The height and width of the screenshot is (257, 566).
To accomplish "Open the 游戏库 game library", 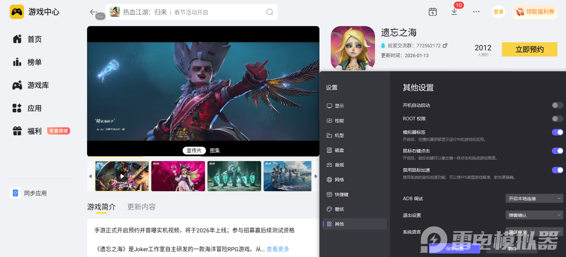I will pyautogui.click(x=30, y=85).
